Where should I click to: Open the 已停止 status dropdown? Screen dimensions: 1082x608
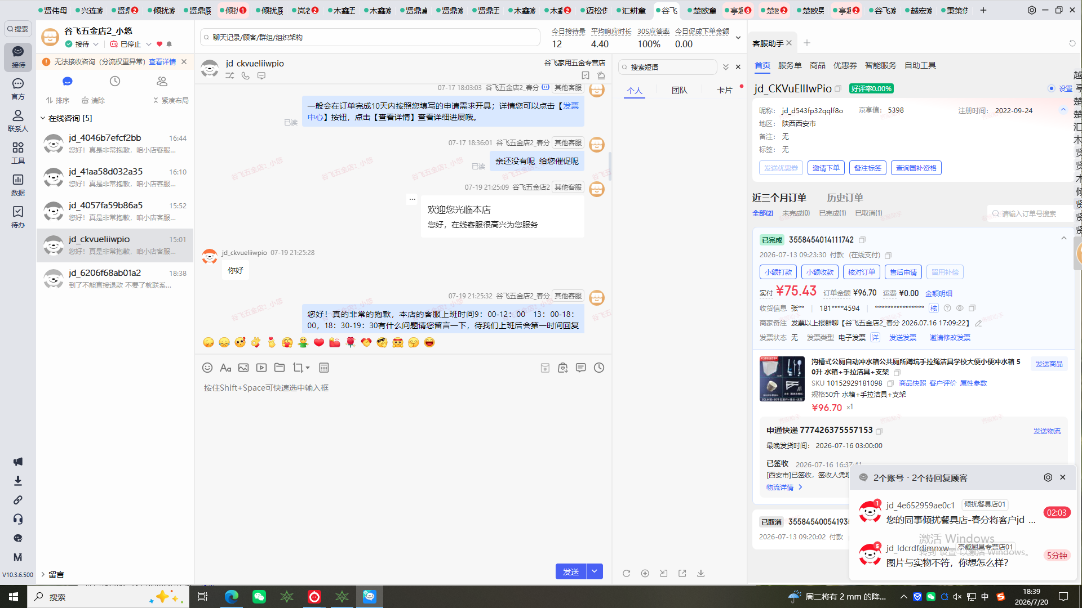coord(149,44)
